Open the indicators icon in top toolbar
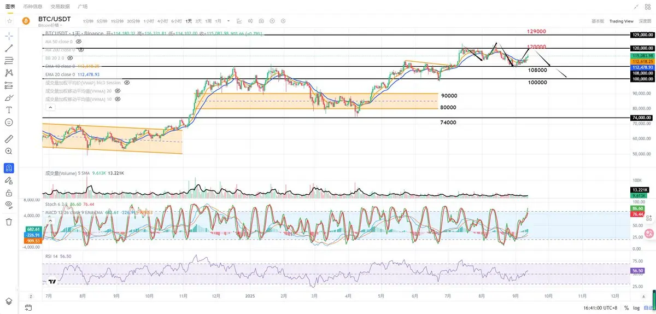This screenshot has width=656, height=314. (x=239, y=21)
